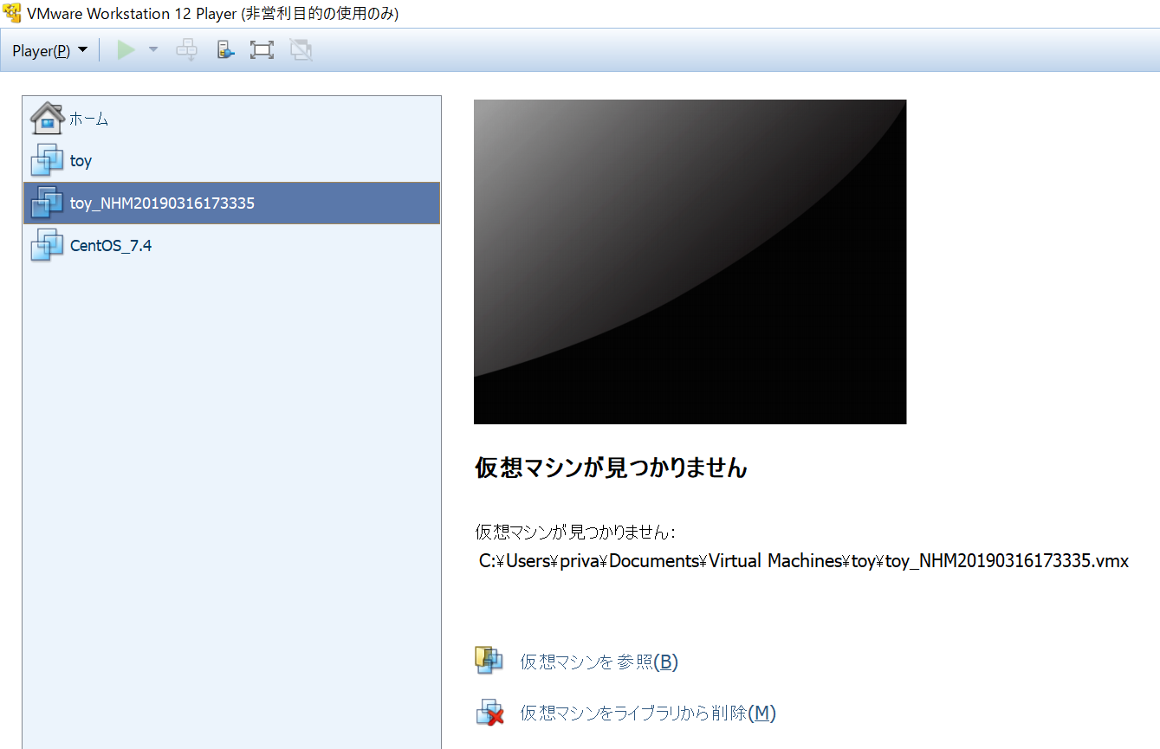1160x749 pixels.
Task: Click the toy_NHM20190316173335 VM icon
Action: coord(47,203)
